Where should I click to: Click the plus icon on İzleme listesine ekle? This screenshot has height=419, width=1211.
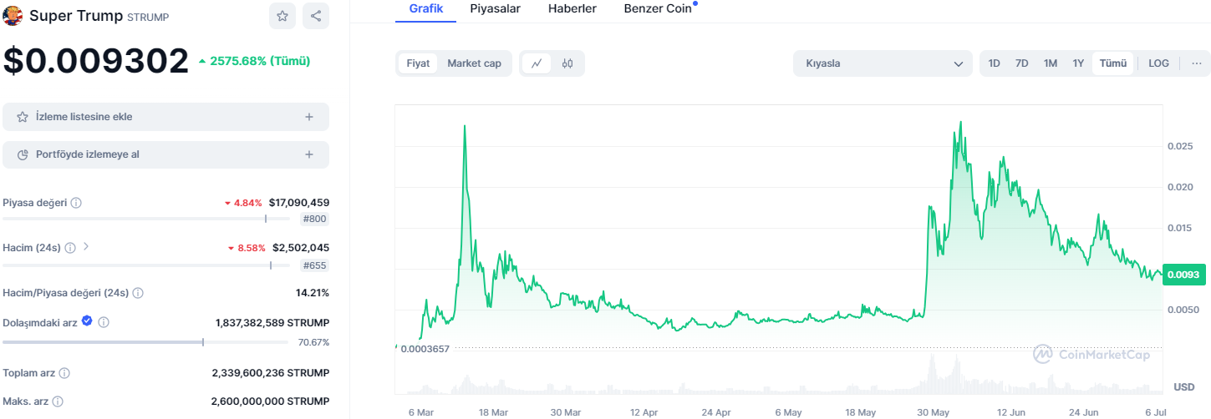(x=309, y=117)
